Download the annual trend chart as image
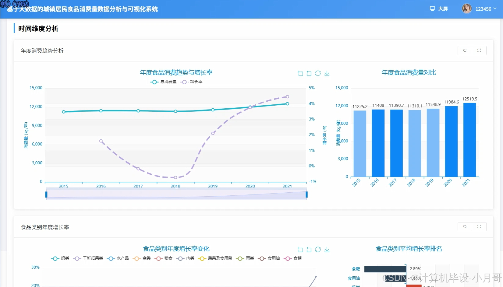 [327, 73]
